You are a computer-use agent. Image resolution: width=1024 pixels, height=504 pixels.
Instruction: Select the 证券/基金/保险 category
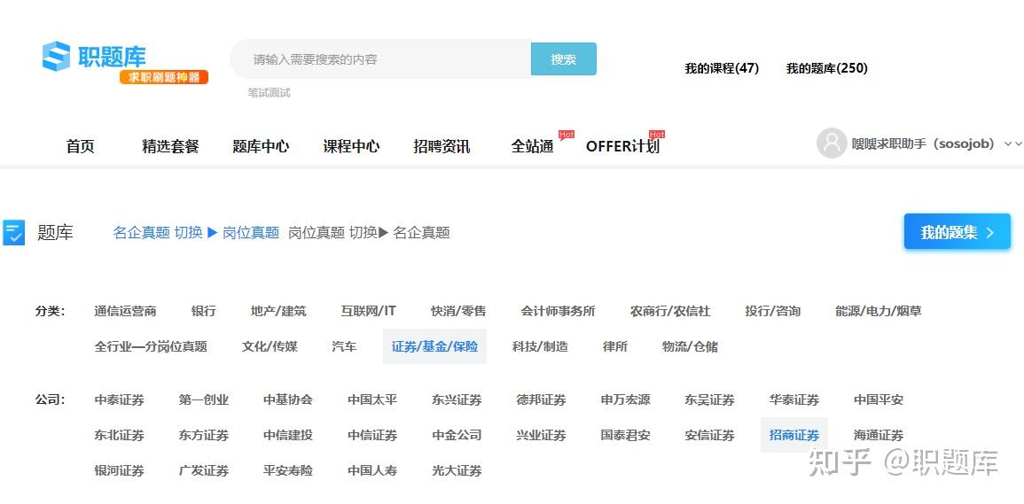(x=434, y=346)
